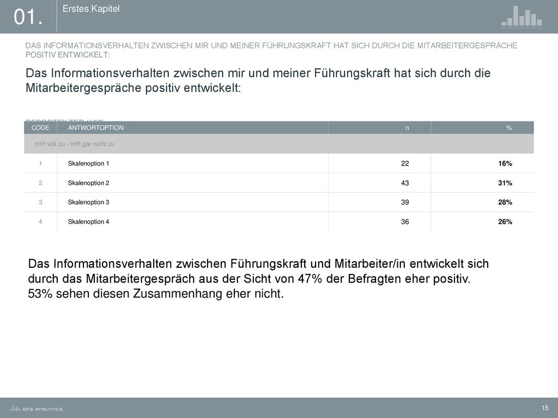Select the 'trifft voll zu - trifft gar nicht zu' row
The height and width of the screenshot is (418, 558).
(279, 144)
